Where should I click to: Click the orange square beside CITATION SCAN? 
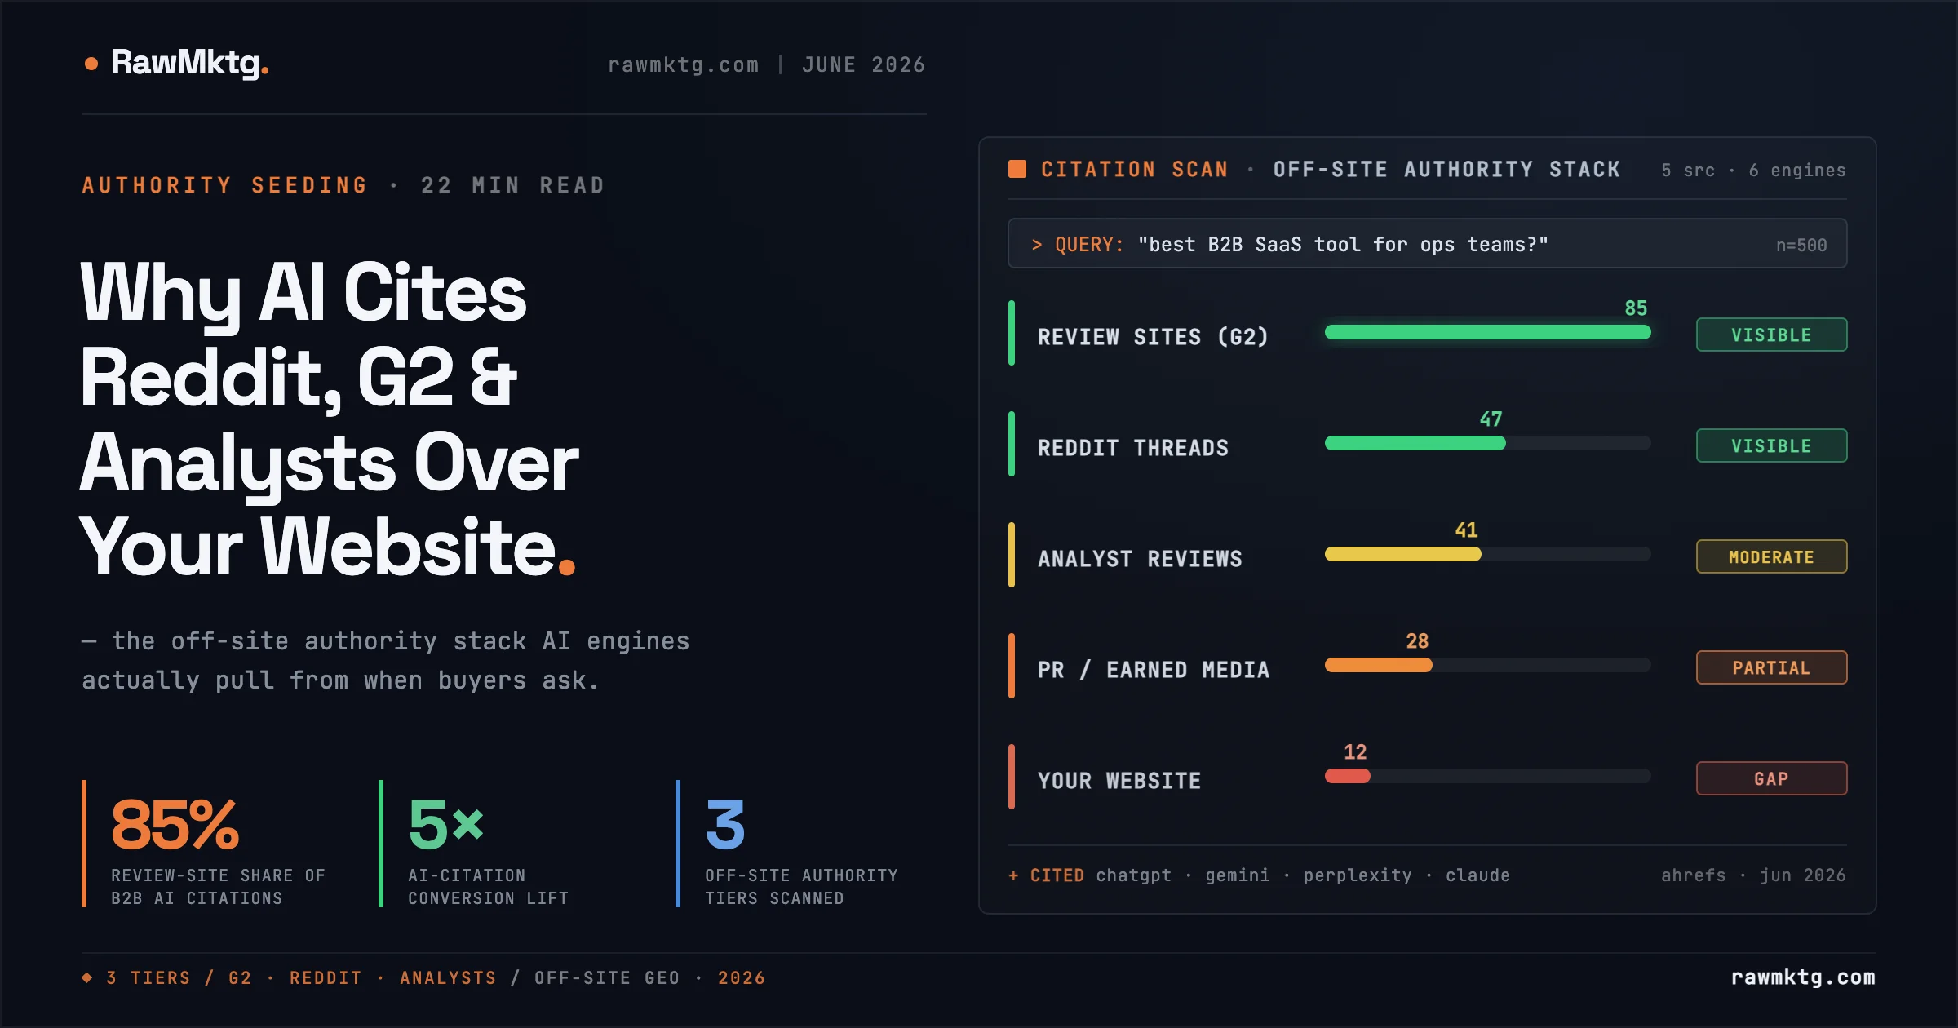(1017, 169)
